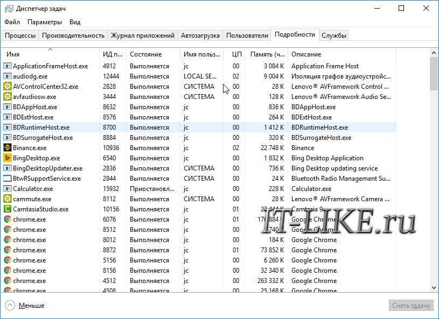The image size is (439, 319).
Task: Click the CamtasiaStudio.exe process name
Action: [x=40, y=209]
